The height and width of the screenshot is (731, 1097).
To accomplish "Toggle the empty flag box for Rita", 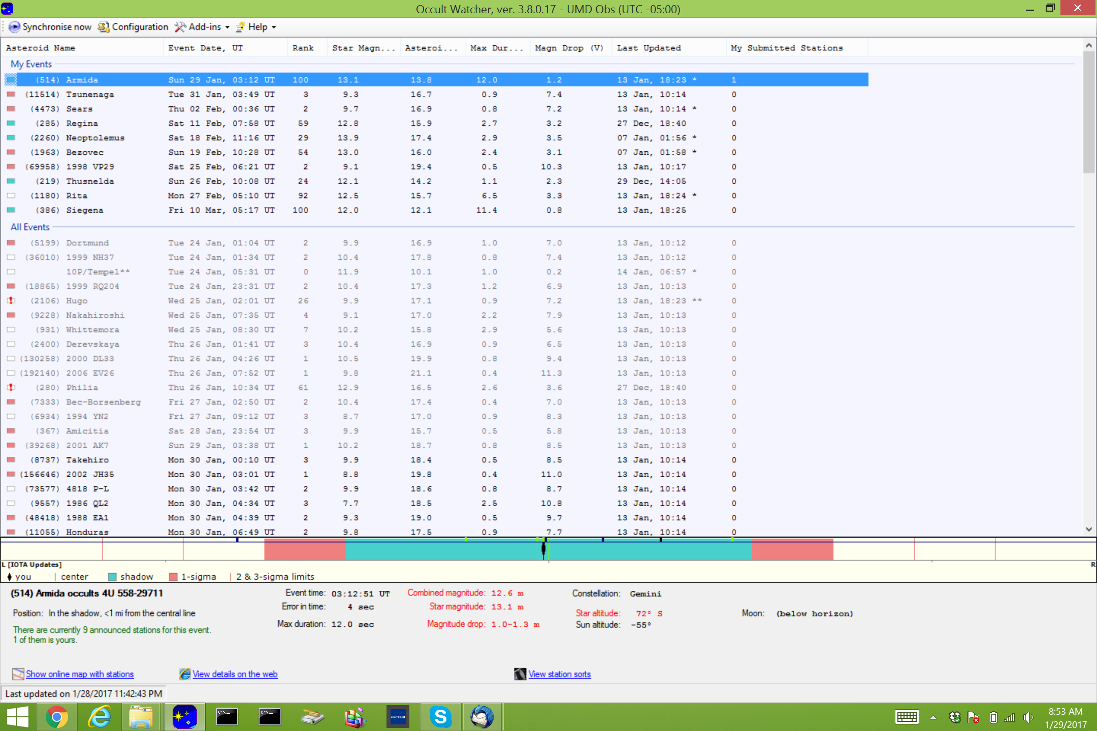I will (x=11, y=195).
